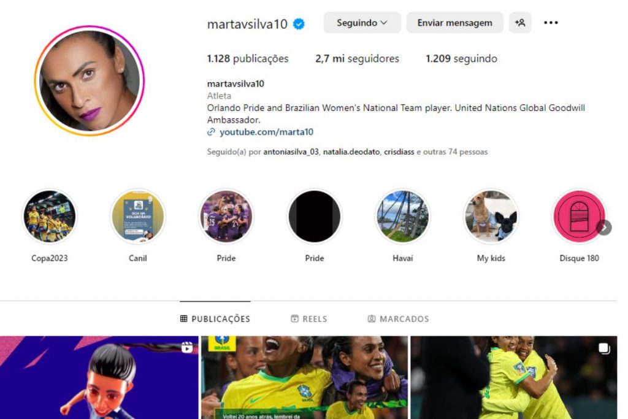Show more highlights with the right arrow
The height and width of the screenshot is (419, 628).
point(604,228)
